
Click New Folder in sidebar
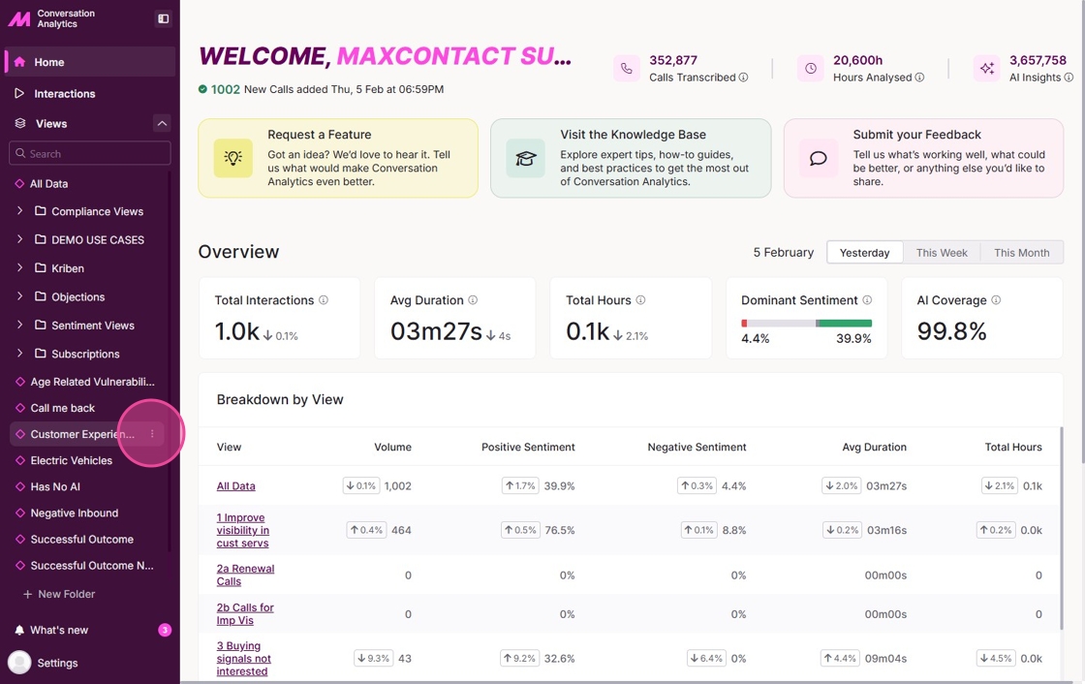coord(59,594)
